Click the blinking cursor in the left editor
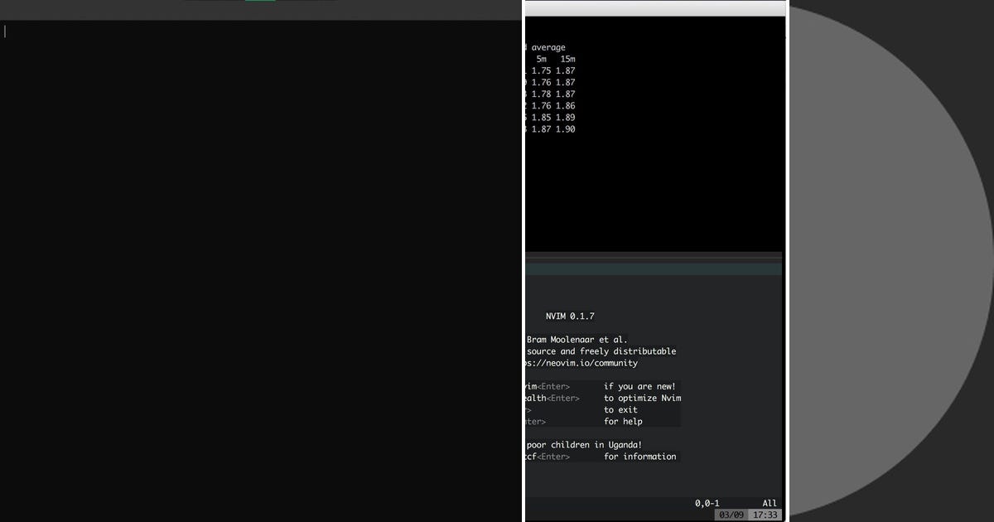Screen dimensions: 994x522 tap(4, 31)
